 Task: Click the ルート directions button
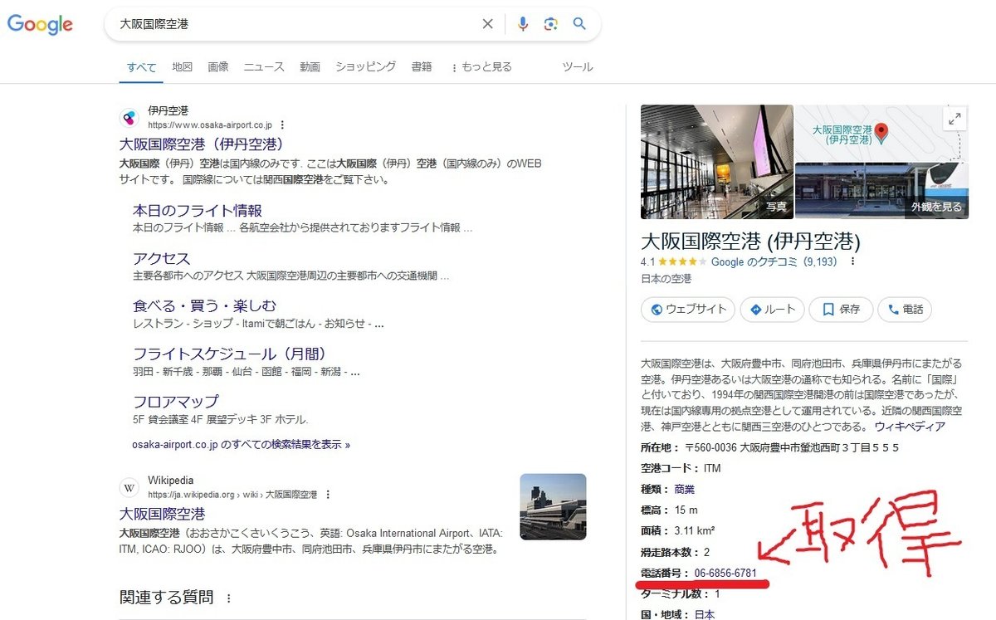(772, 310)
